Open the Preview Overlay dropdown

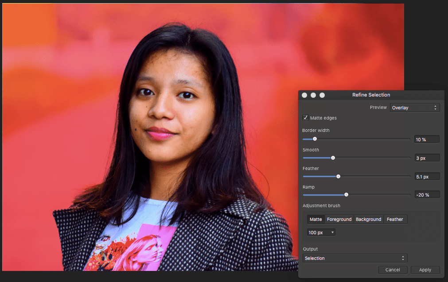pyautogui.click(x=414, y=108)
